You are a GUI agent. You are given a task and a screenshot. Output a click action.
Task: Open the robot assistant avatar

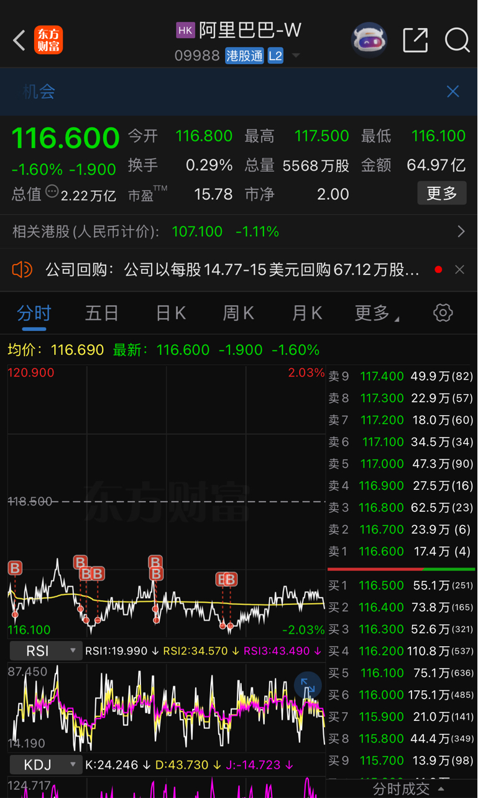[369, 40]
